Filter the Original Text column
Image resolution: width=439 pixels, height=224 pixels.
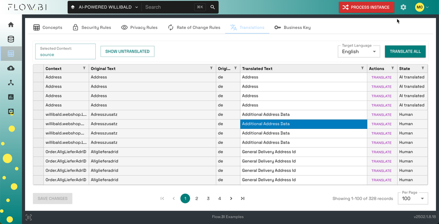(x=211, y=68)
